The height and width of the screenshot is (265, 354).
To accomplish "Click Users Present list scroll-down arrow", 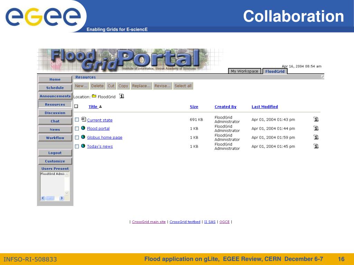I will [x=67, y=193].
